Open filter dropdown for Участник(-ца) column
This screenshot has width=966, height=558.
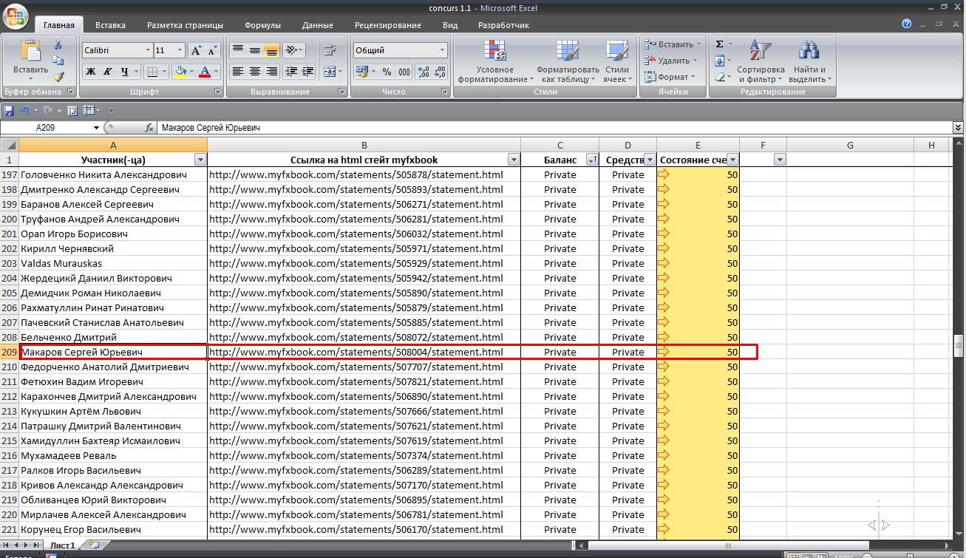pyautogui.click(x=200, y=160)
